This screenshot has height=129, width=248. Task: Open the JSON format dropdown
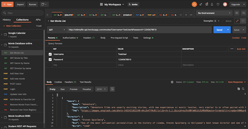point(101,89)
